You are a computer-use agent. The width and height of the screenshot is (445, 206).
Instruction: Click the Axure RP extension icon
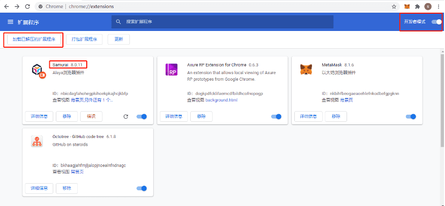(x=171, y=70)
